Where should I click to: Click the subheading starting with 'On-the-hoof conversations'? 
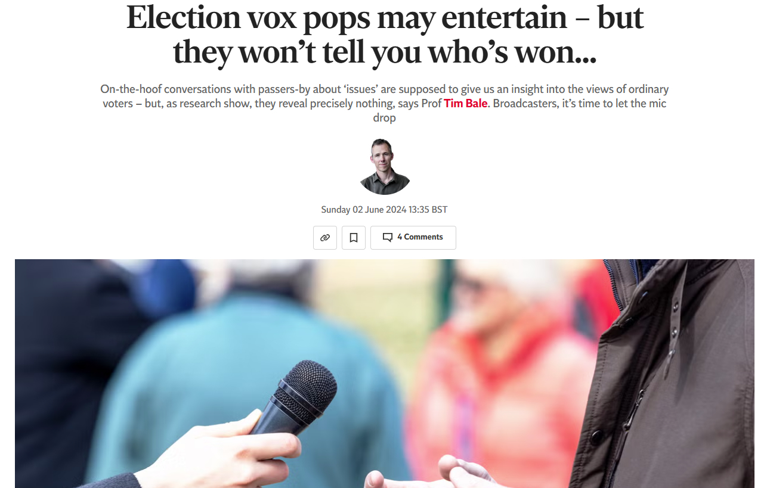(385, 103)
